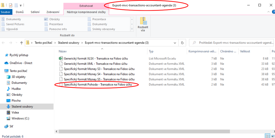Expand address bar history dropdown
Screen dimensions: 275x138
click(175, 43)
